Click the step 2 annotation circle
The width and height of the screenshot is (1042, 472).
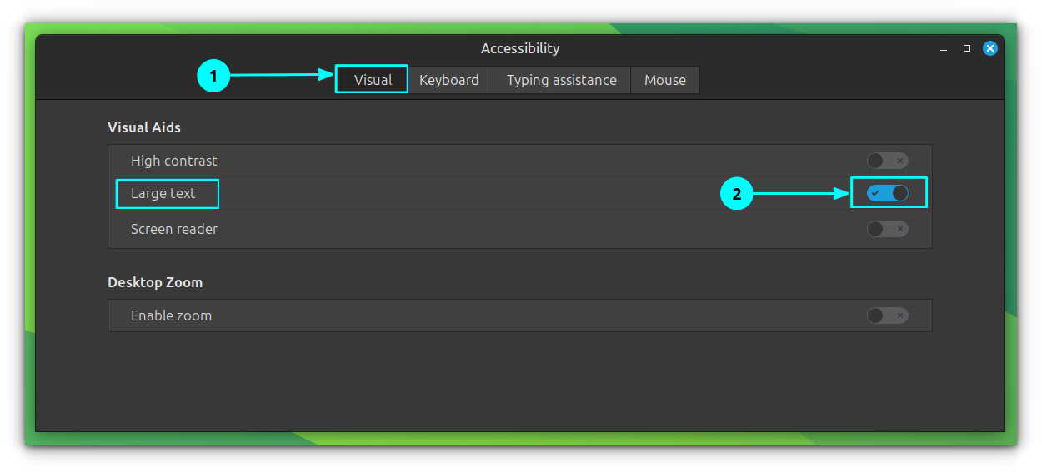[736, 194]
